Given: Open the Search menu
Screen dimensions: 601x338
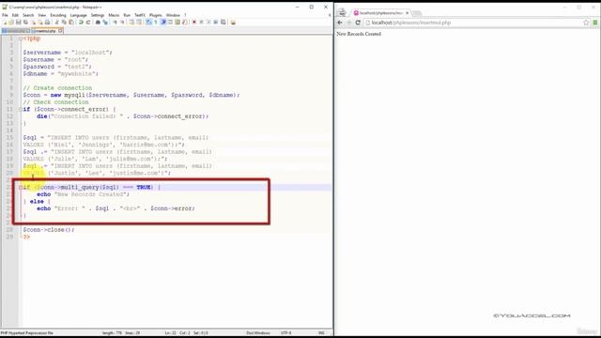Looking at the screenshot, I should coord(28,15).
